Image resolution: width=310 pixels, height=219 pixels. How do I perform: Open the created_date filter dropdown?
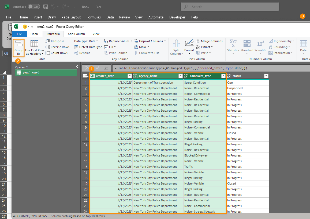[129, 76]
